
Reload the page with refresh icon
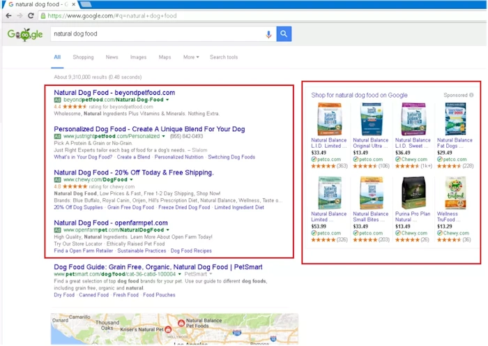[31, 15]
